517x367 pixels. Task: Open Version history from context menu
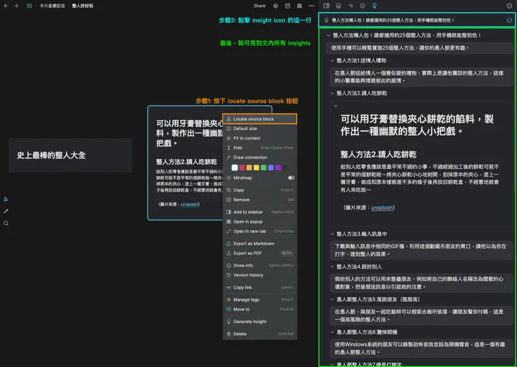(260, 275)
